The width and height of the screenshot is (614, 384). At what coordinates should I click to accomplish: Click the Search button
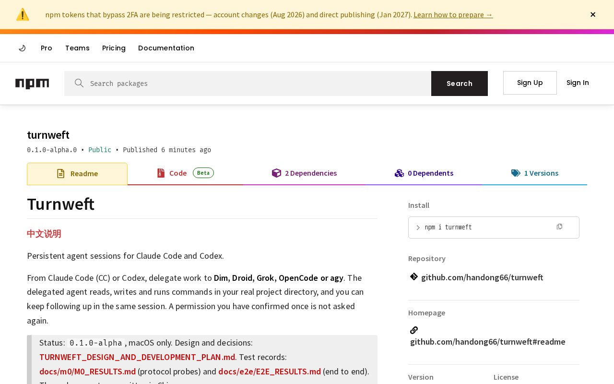click(460, 84)
